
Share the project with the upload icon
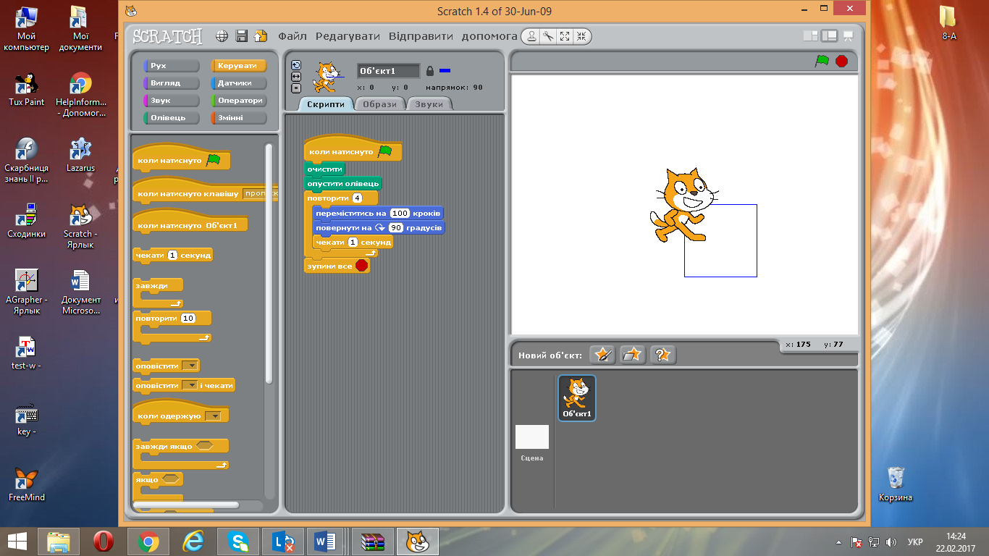(261, 36)
